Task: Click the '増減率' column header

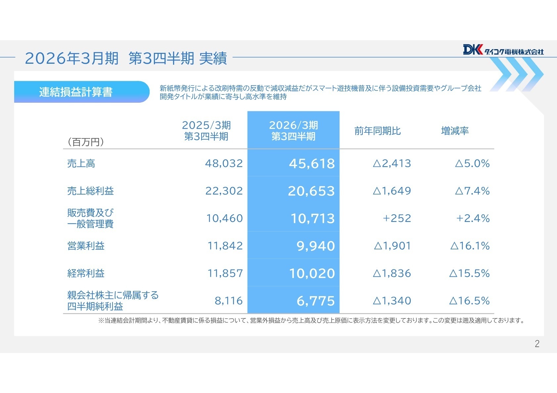Action: click(455, 131)
